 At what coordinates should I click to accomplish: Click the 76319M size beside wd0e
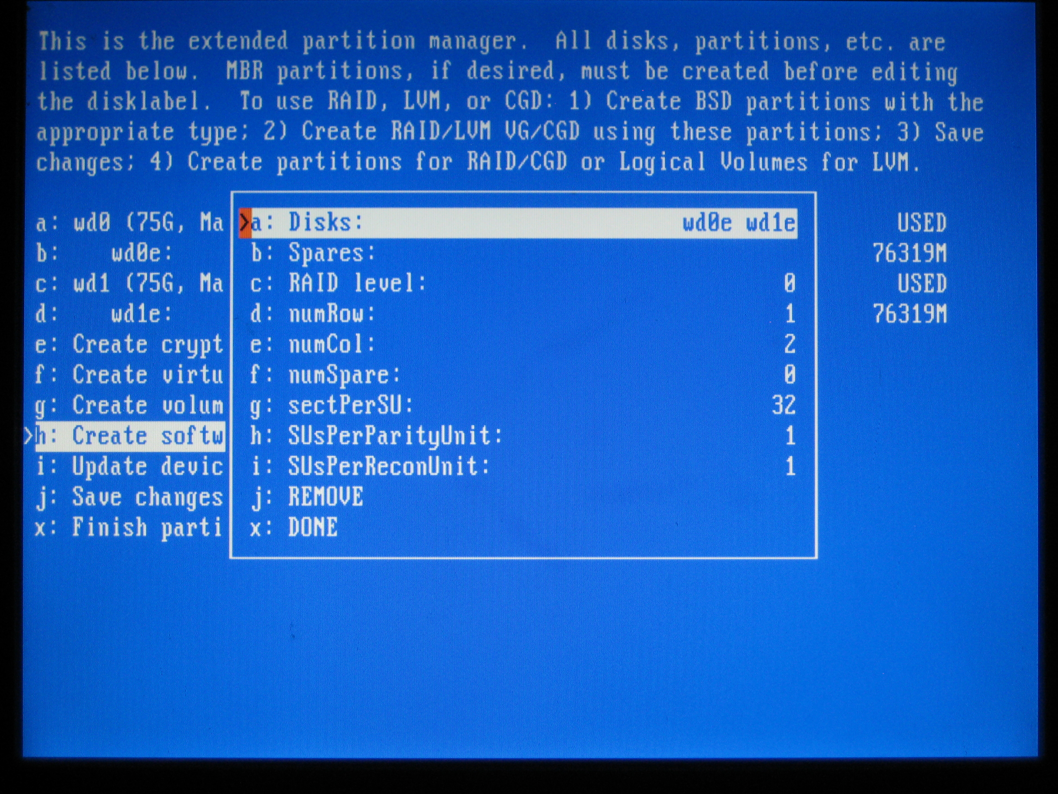point(910,253)
